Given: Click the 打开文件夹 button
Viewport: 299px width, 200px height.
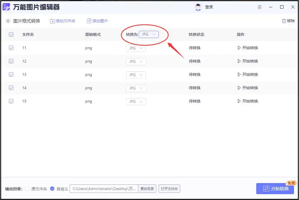Looking at the screenshot, I should pyautogui.click(x=169, y=189).
